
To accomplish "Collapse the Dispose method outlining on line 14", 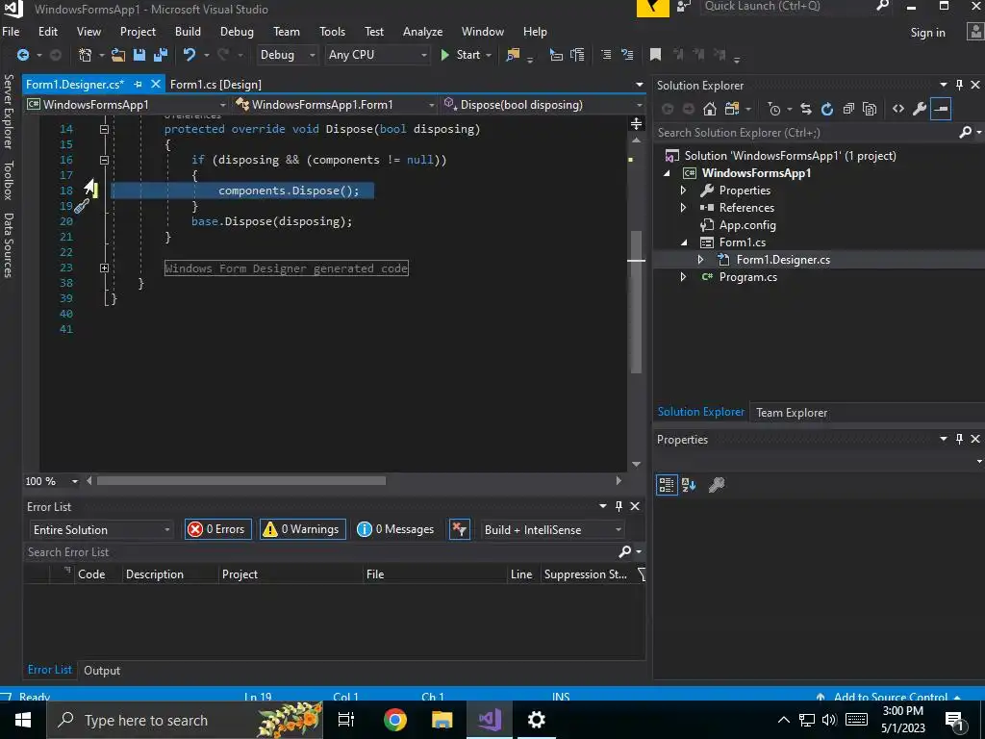I will point(104,129).
